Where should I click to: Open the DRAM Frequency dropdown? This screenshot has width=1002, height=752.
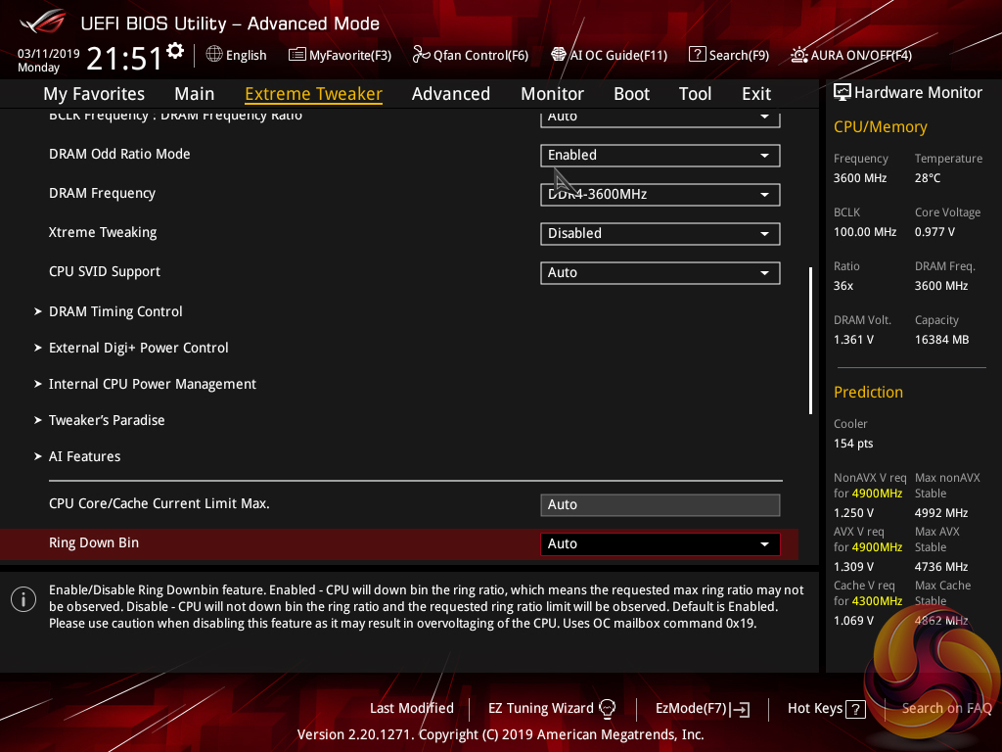pos(660,194)
